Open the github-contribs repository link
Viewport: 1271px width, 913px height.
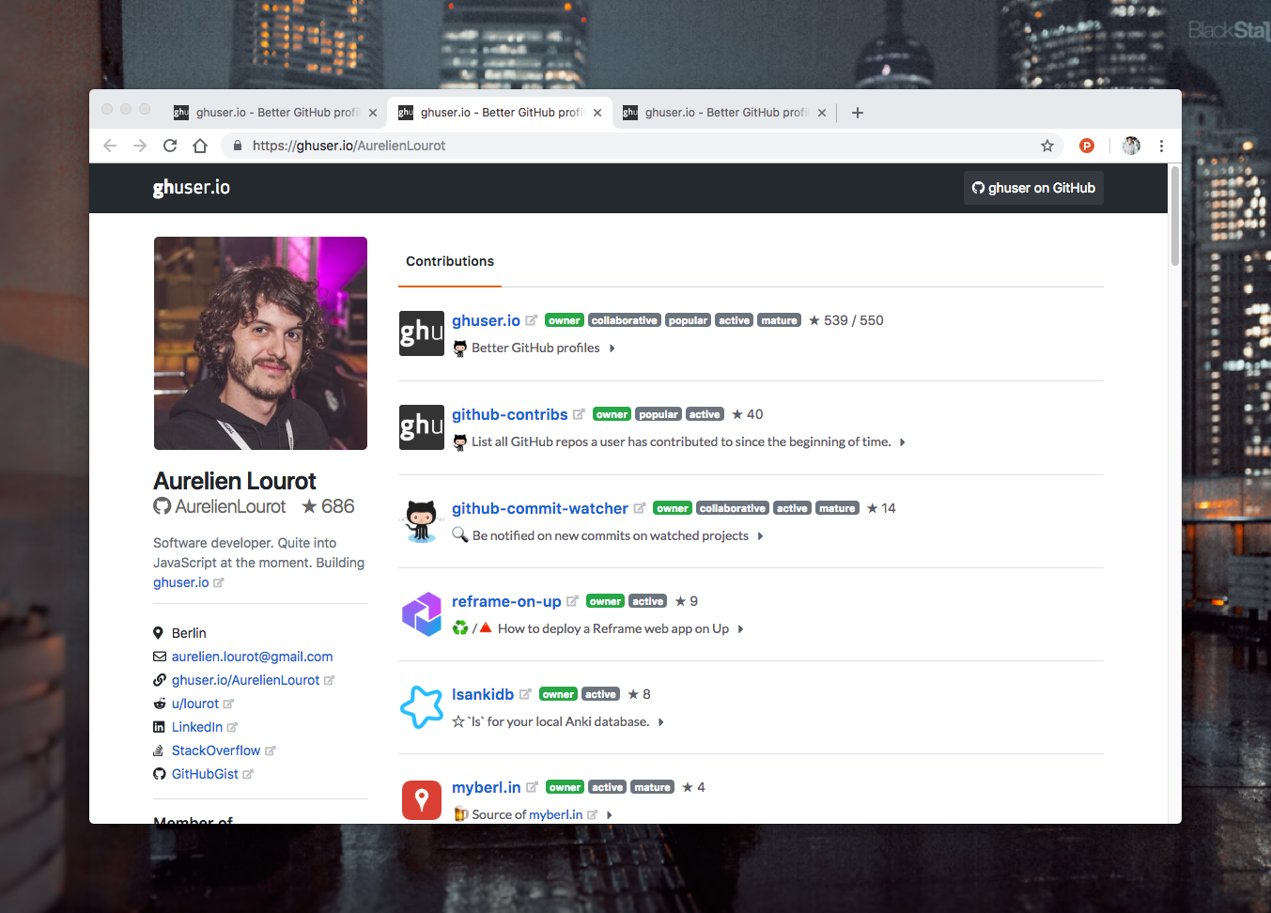coord(510,414)
